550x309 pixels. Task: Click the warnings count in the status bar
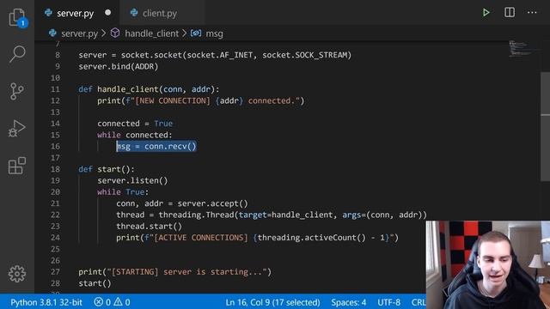122,302
